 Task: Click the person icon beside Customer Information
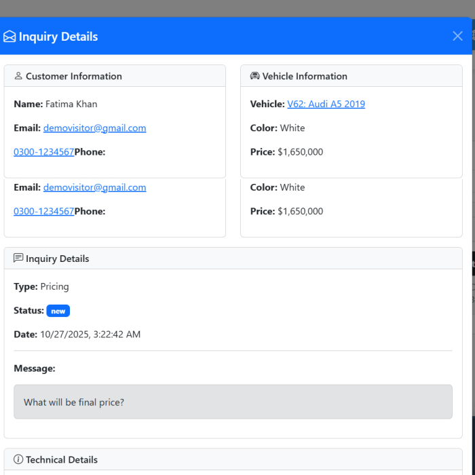point(18,76)
